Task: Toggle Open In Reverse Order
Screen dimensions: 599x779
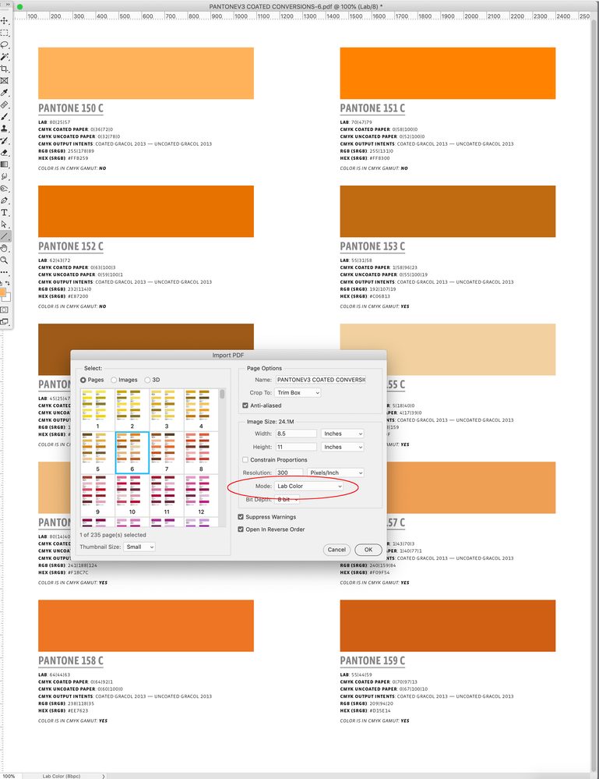Action: point(241,529)
